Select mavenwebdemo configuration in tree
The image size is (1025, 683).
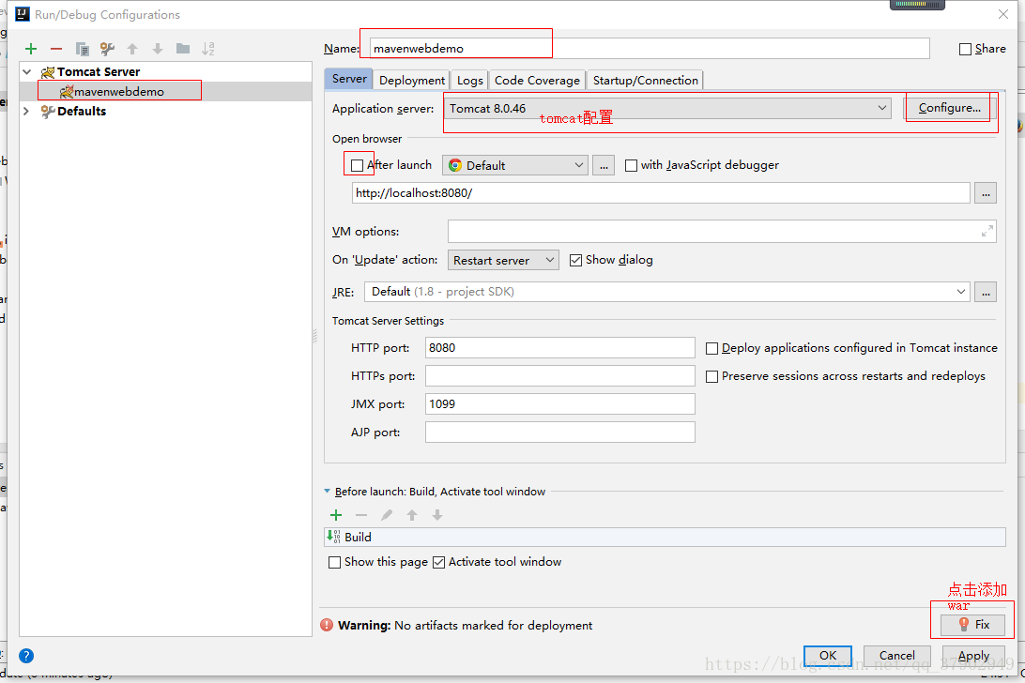pos(165,92)
